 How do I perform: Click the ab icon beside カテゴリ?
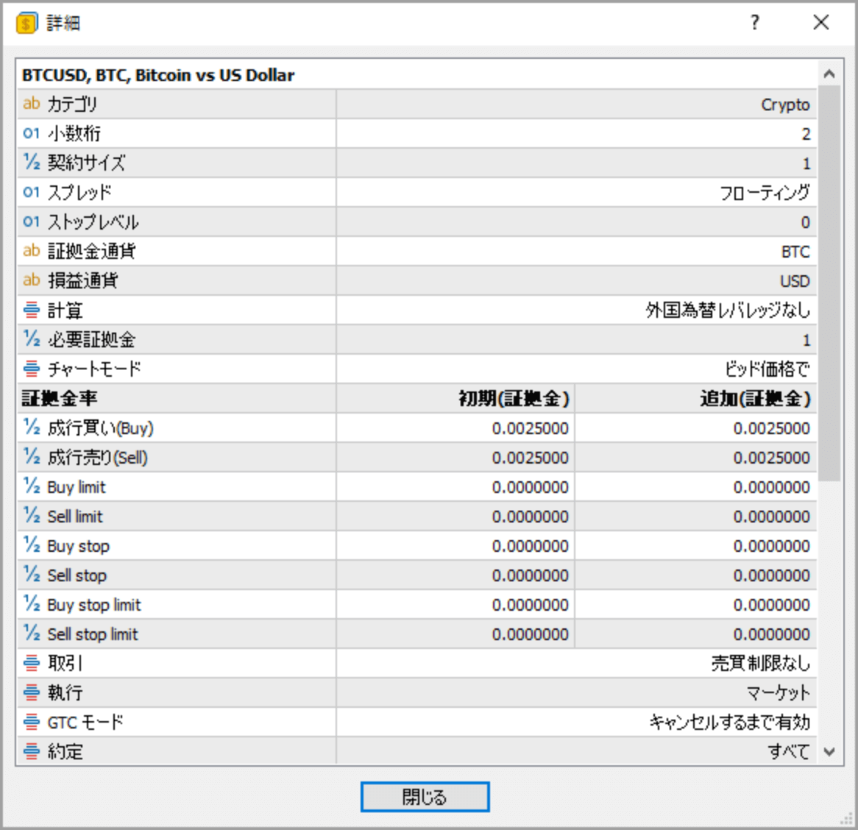click(31, 104)
